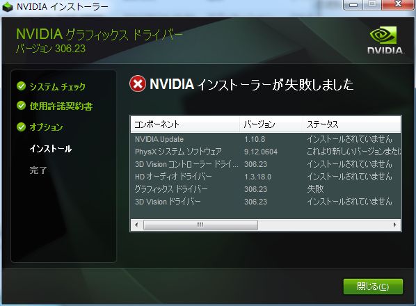
Task: Click the NVIDIA インストーラーが失敗しました heading
Action: [252, 84]
